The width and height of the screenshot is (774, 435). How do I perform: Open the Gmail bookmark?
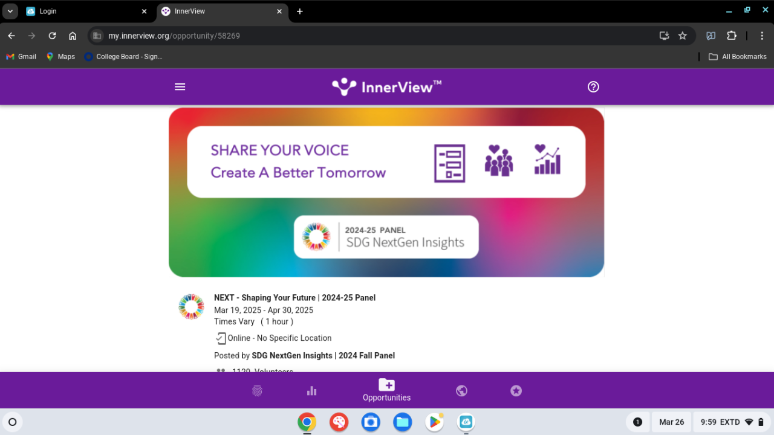point(21,57)
